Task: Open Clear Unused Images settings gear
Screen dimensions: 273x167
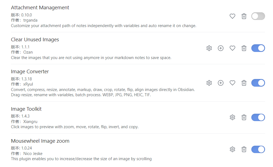Action: (x=209, y=48)
